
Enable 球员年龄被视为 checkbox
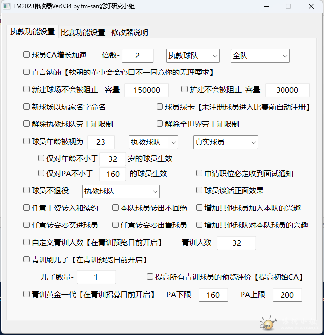[26, 141]
